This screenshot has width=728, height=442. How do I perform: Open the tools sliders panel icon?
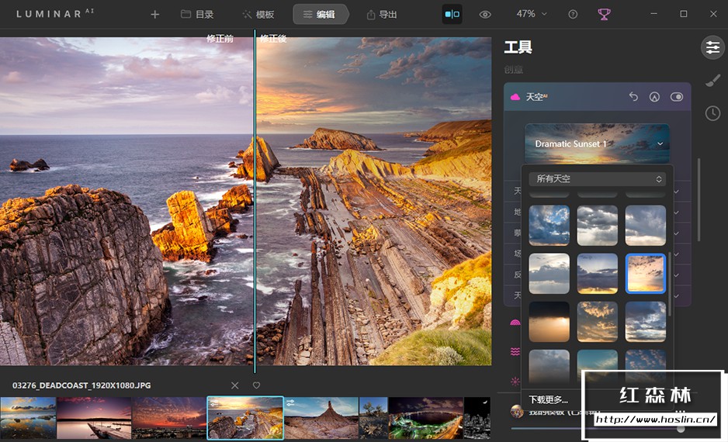pyautogui.click(x=712, y=47)
